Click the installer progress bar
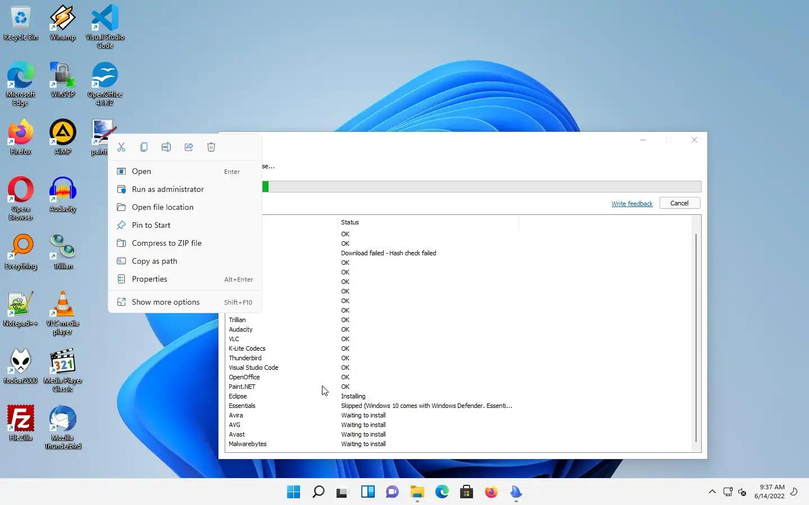 click(481, 187)
